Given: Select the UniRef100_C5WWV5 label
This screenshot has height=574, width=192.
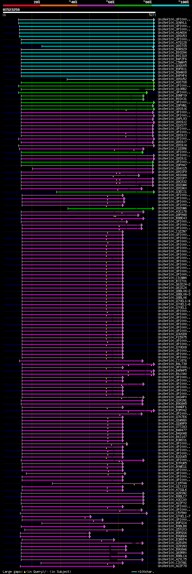Looking at the screenshot, I should pos(172,62).
